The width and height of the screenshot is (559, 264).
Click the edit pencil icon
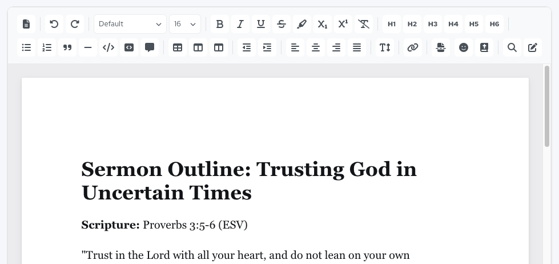click(533, 47)
